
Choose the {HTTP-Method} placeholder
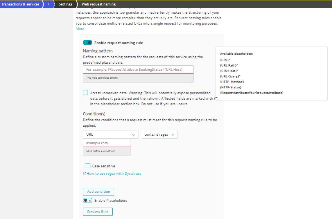pyautogui.click(x=232, y=81)
